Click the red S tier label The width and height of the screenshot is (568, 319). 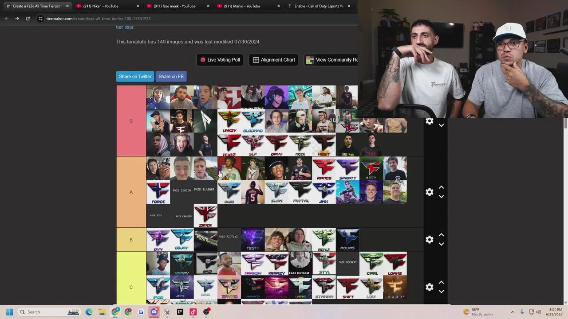(x=131, y=121)
